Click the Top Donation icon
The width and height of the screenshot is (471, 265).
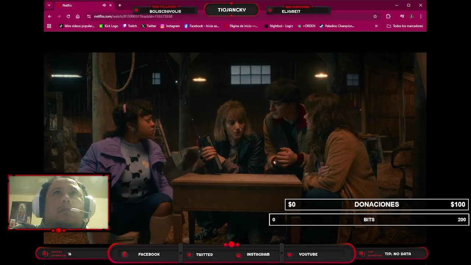point(361,254)
